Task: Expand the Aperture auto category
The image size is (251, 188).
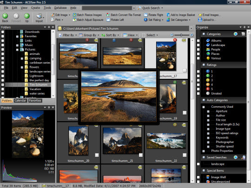Action: (208, 111)
